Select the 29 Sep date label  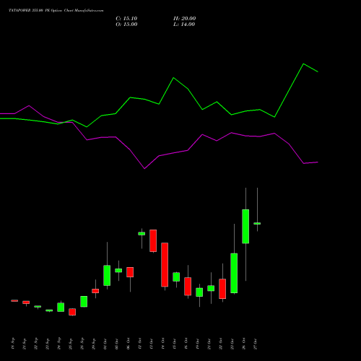point(94,344)
